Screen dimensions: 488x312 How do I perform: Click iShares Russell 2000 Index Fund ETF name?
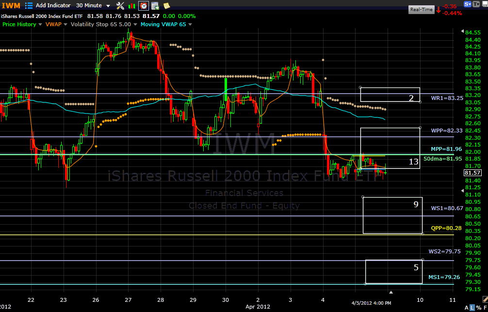coord(42,16)
